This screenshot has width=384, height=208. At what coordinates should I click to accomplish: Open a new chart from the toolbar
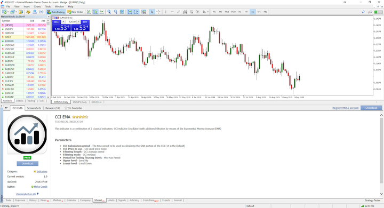[x=4, y=12]
